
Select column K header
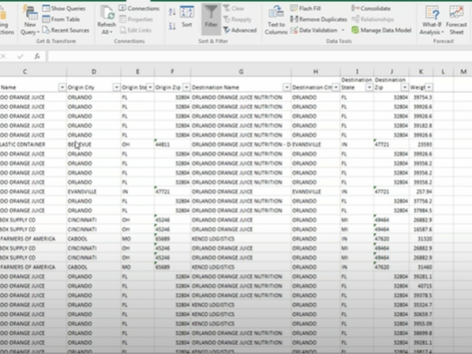pos(421,72)
